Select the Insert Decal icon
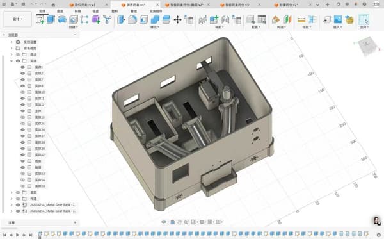Viewport: 384px width, 239px height. pos(326,19)
